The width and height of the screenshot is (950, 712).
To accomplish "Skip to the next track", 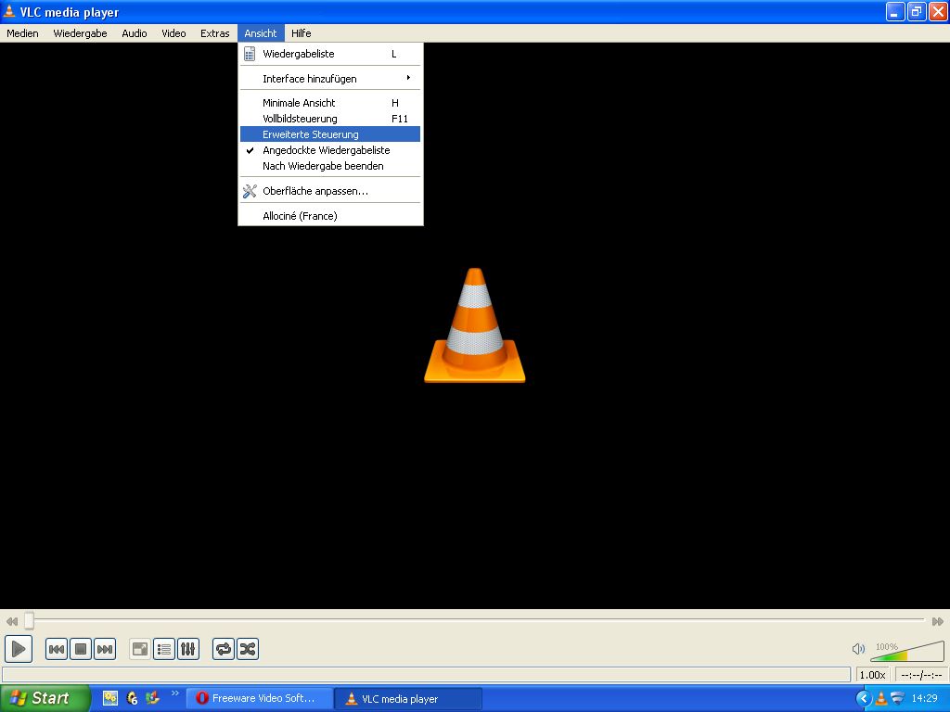I will [x=105, y=649].
